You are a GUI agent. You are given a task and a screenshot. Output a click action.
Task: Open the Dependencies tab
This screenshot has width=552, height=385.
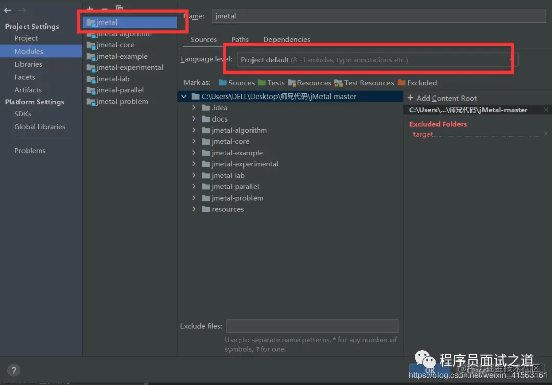coord(287,39)
